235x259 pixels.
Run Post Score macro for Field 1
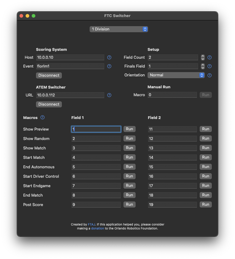[129, 204]
